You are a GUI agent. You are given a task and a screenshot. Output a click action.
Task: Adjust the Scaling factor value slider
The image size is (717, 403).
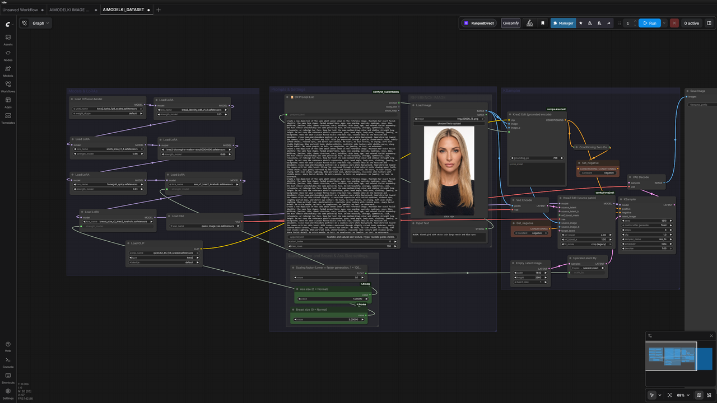pyautogui.click(x=328, y=277)
